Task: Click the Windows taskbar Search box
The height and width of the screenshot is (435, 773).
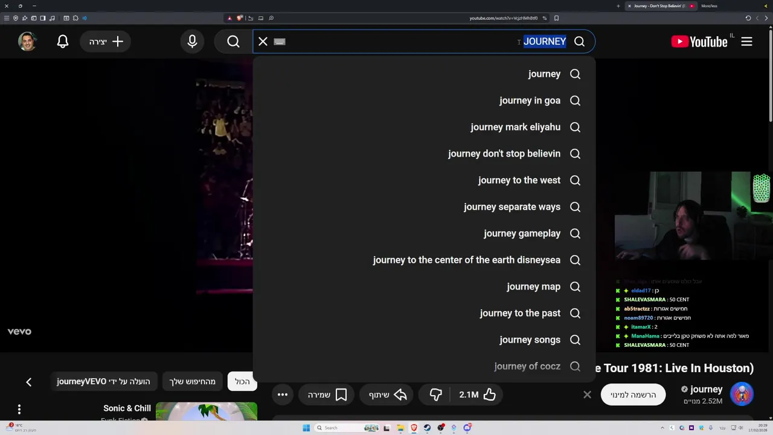Action: 347,428
